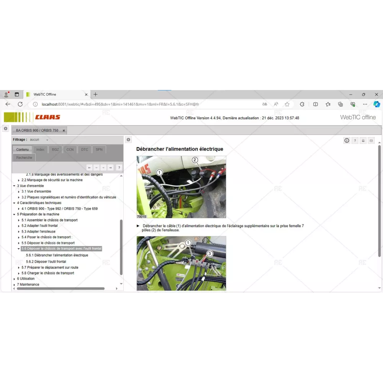Refresh the WebTIC Offline page
Viewport: 383px width, 383px height.
20,104
